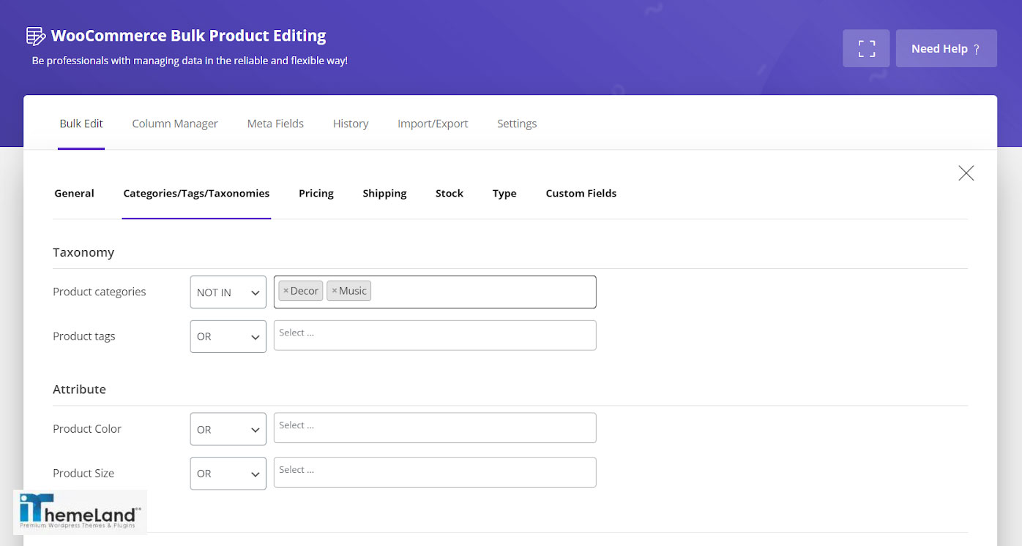Remove the Decor category tag
The width and height of the screenshot is (1022, 546).
coord(286,291)
